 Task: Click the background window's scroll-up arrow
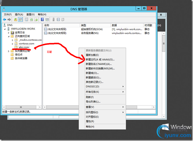coord(163,33)
